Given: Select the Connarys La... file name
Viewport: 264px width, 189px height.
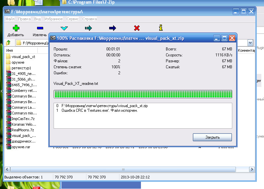Looking at the screenshot, I should click(23, 107).
